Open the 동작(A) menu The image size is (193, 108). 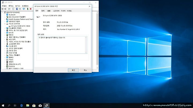click(11, 6)
